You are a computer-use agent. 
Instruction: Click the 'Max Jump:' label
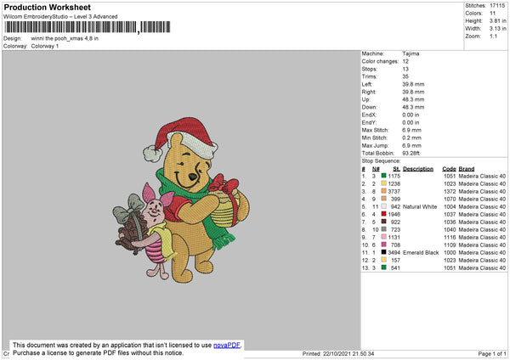376,145
